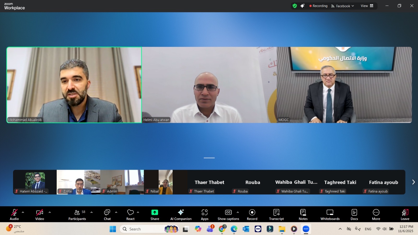Expand the audio options arrow
This screenshot has width=418, height=235.
23,212
